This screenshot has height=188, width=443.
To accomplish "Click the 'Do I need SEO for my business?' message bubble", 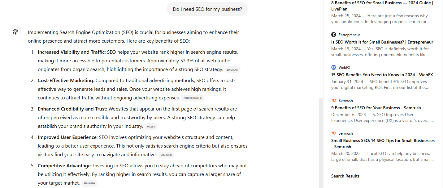I will pyautogui.click(x=207, y=9).
